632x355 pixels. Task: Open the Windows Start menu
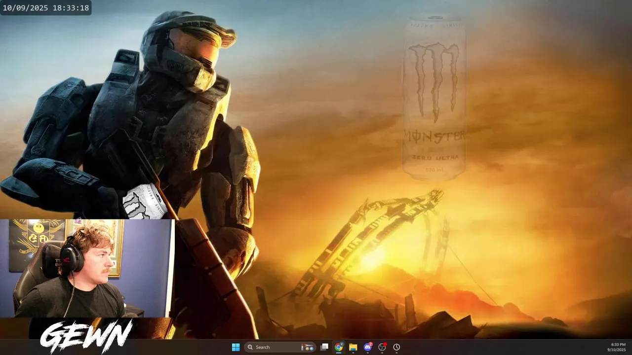point(236,347)
